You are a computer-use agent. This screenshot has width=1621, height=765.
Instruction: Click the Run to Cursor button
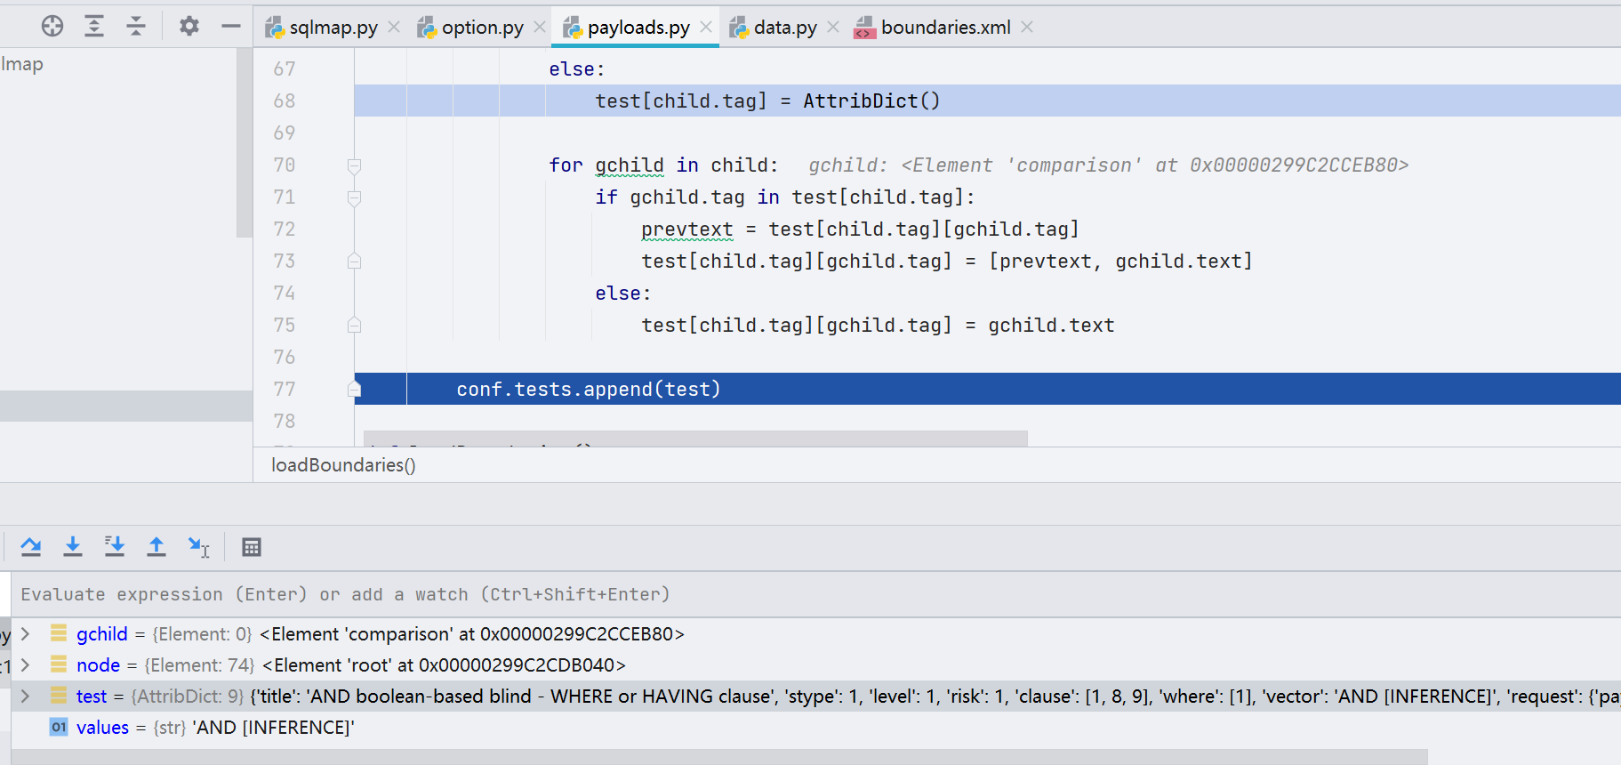[198, 547]
